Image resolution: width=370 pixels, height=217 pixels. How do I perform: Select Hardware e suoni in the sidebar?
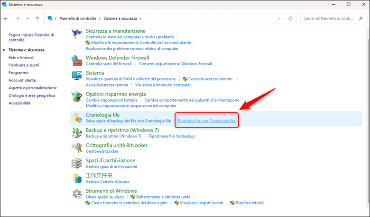pos(24,65)
